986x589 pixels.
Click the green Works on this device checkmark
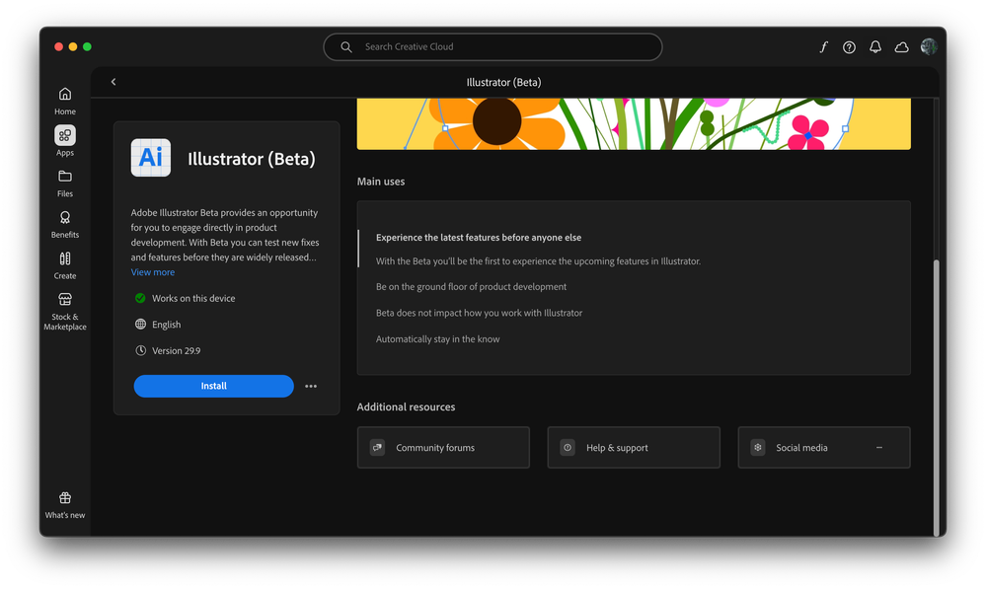click(140, 298)
